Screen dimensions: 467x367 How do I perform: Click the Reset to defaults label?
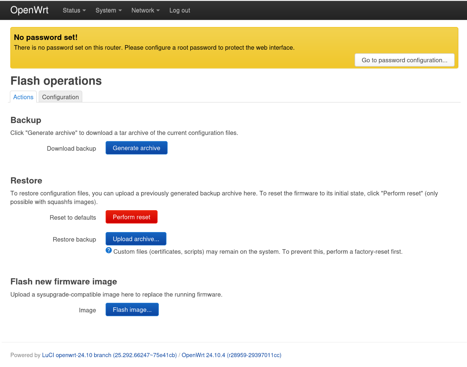(x=73, y=218)
